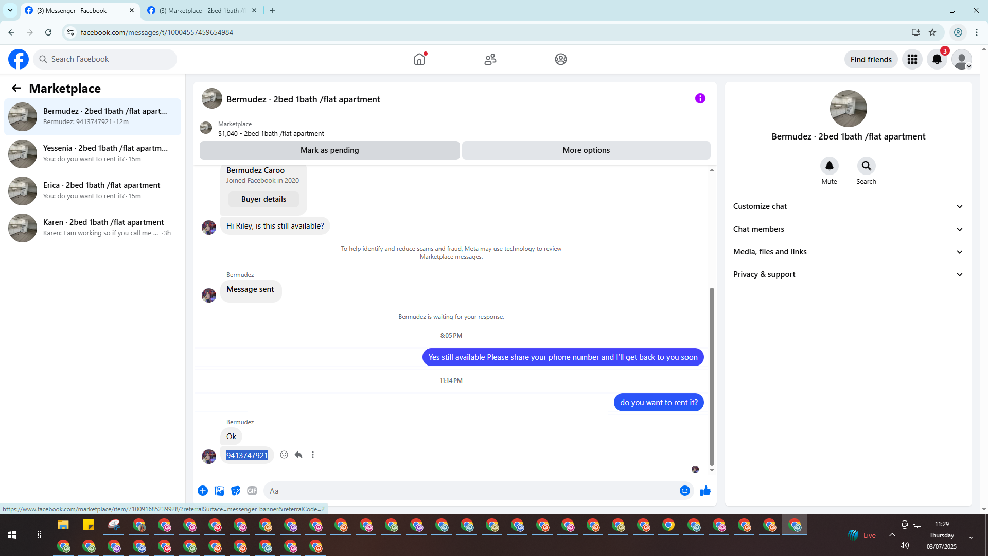Expand Chat members section
The width and height of the screenshot is (988, 556).
click(x=848, y=229)
